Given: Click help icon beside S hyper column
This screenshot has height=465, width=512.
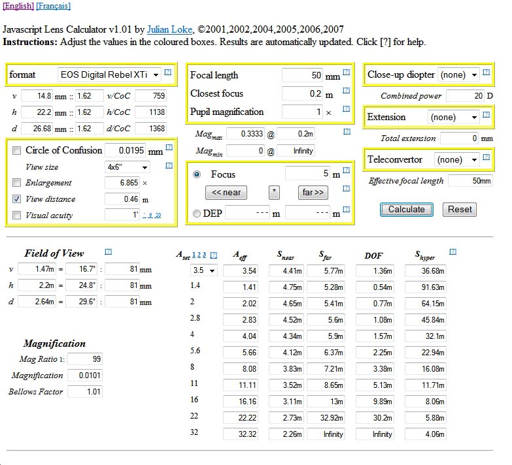Looking at the screenshot, I should point(452,251).
